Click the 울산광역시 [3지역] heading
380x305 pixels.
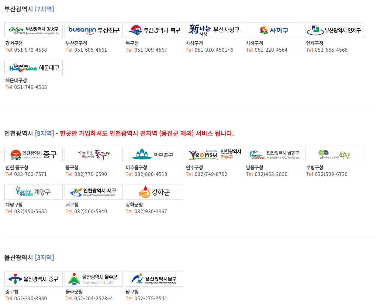(x=29, y=257)
